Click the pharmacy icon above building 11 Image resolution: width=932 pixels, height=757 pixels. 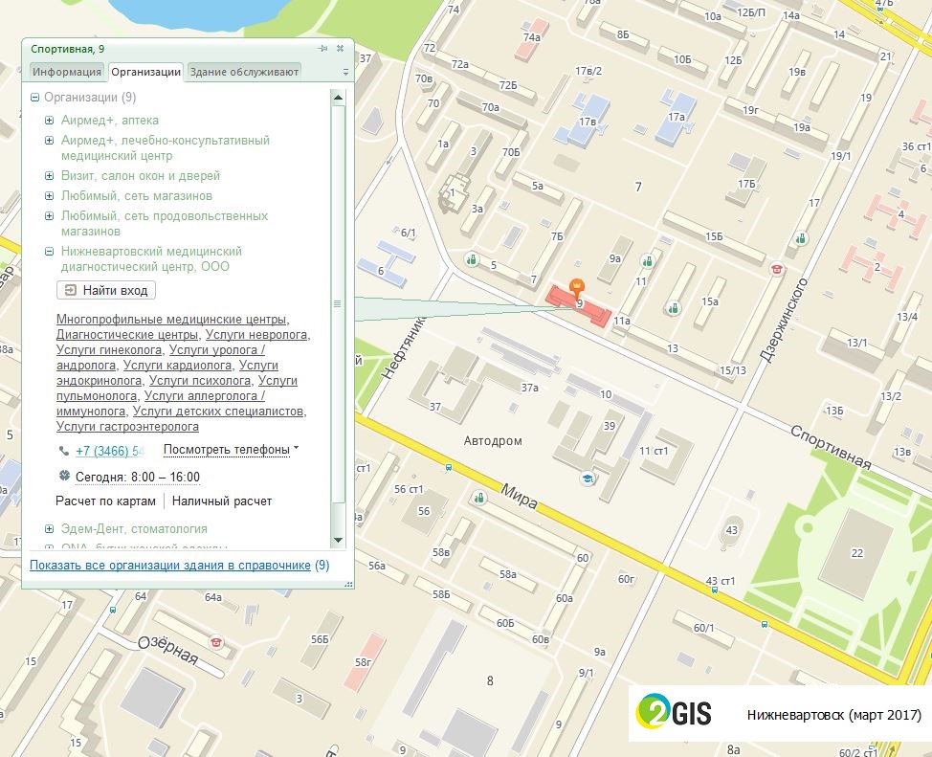pyautogui.click(x=647, y=261)
